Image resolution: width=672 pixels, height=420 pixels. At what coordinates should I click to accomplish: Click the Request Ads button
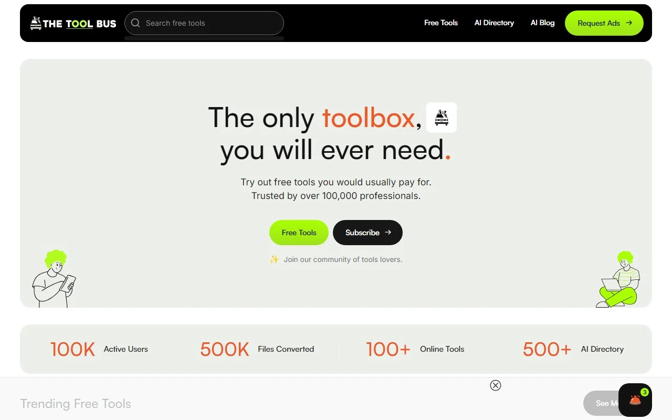[x=604, y=23]
